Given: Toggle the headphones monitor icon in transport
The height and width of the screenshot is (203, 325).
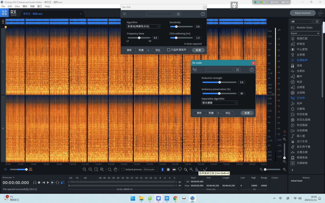Looking at the screenshot, I should tap(35, 182).
